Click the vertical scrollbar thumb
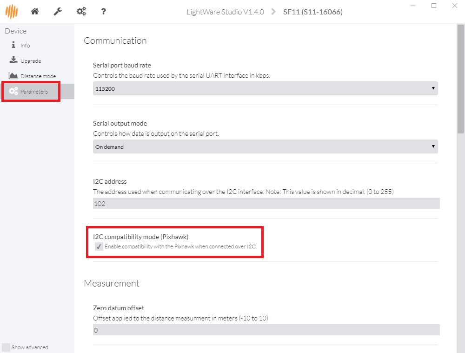The height and width of the screenshot is (353, 465). pos(460,74)
